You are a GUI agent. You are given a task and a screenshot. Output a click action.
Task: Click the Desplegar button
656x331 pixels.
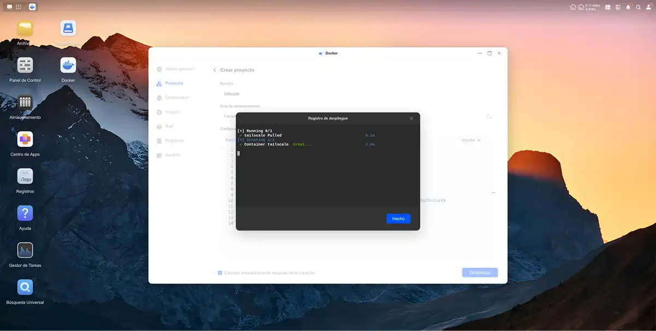pos(479,272)
